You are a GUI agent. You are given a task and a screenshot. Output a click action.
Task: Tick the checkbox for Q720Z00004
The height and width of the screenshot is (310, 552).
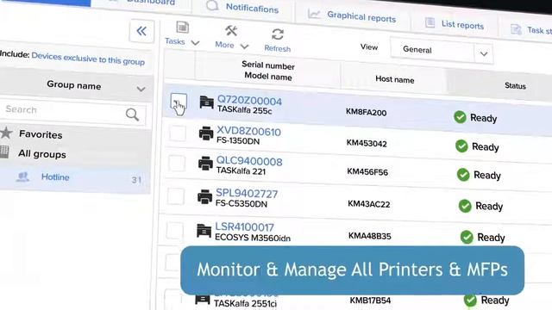pyautogui.click(x=179, y=102)
